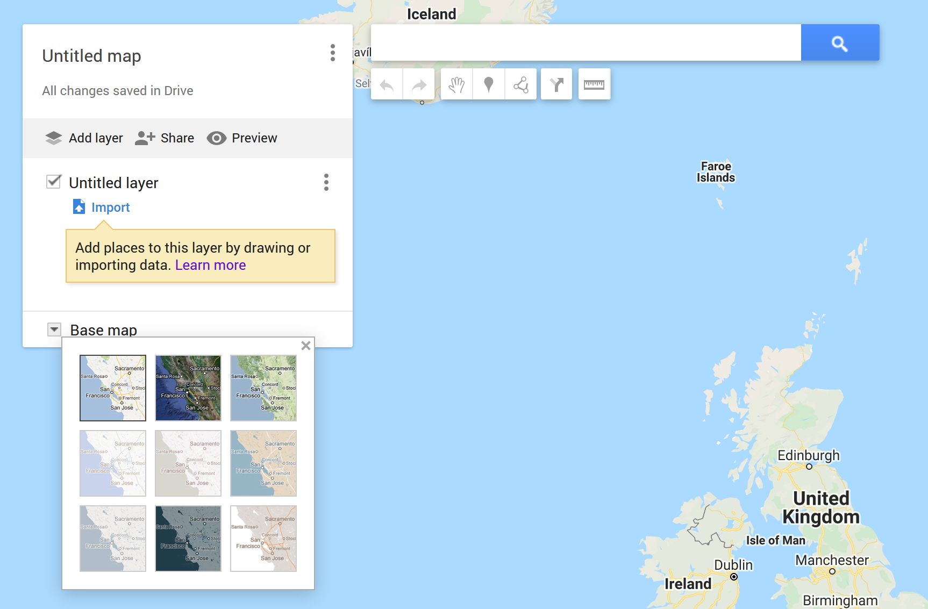
Task: Click the blue search button
Action: [x=840, y=42]
